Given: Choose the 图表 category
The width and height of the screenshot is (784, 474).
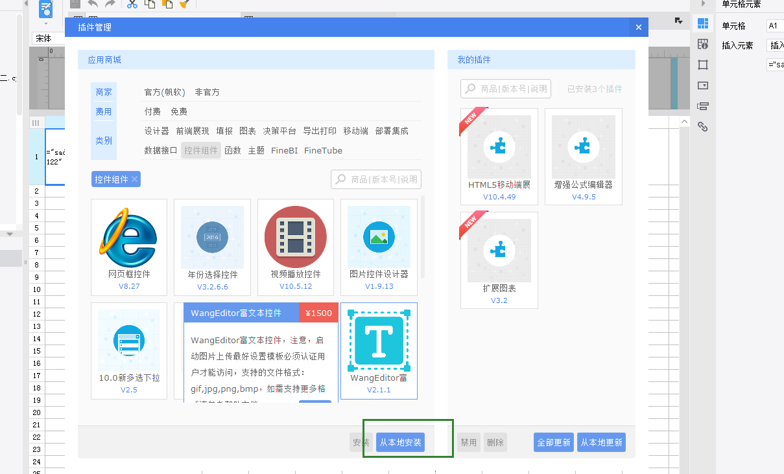Looking at the screenshot, I should [248, 131].
